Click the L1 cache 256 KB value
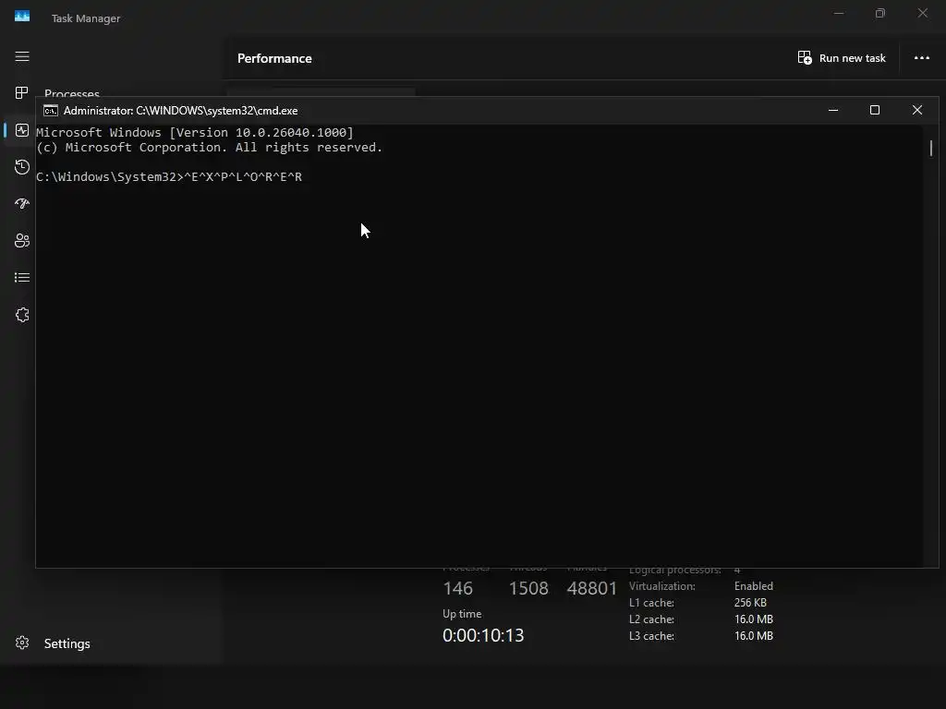Screen dimensions: 946x709 750,602
